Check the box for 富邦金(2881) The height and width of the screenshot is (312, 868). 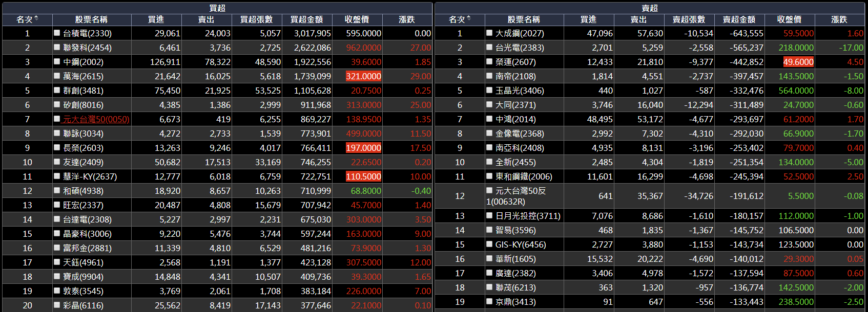(x=57, y=248)
